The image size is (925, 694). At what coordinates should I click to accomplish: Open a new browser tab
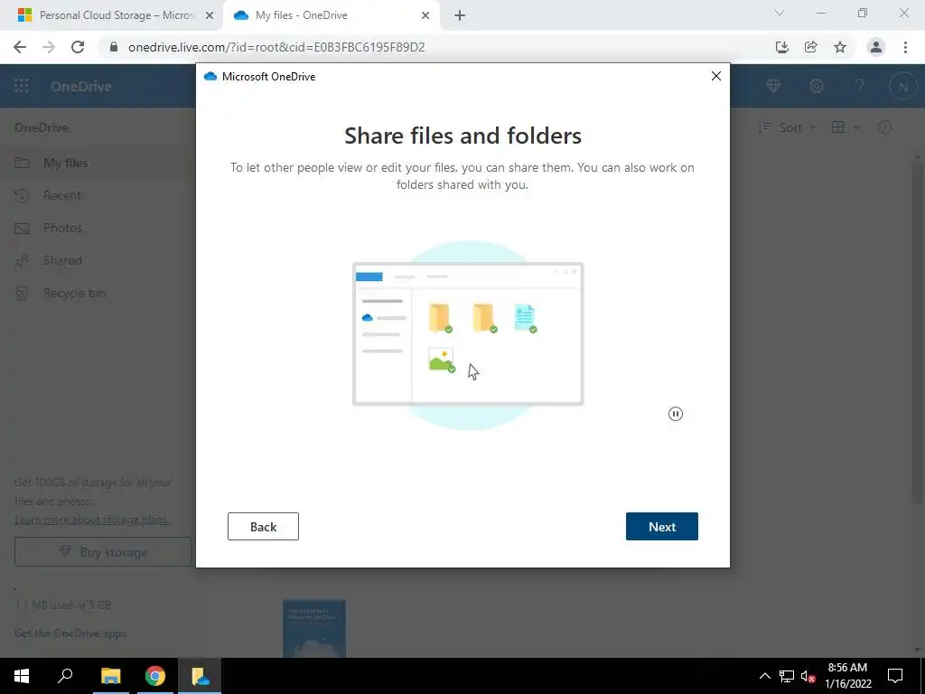(x=460, y=16)
